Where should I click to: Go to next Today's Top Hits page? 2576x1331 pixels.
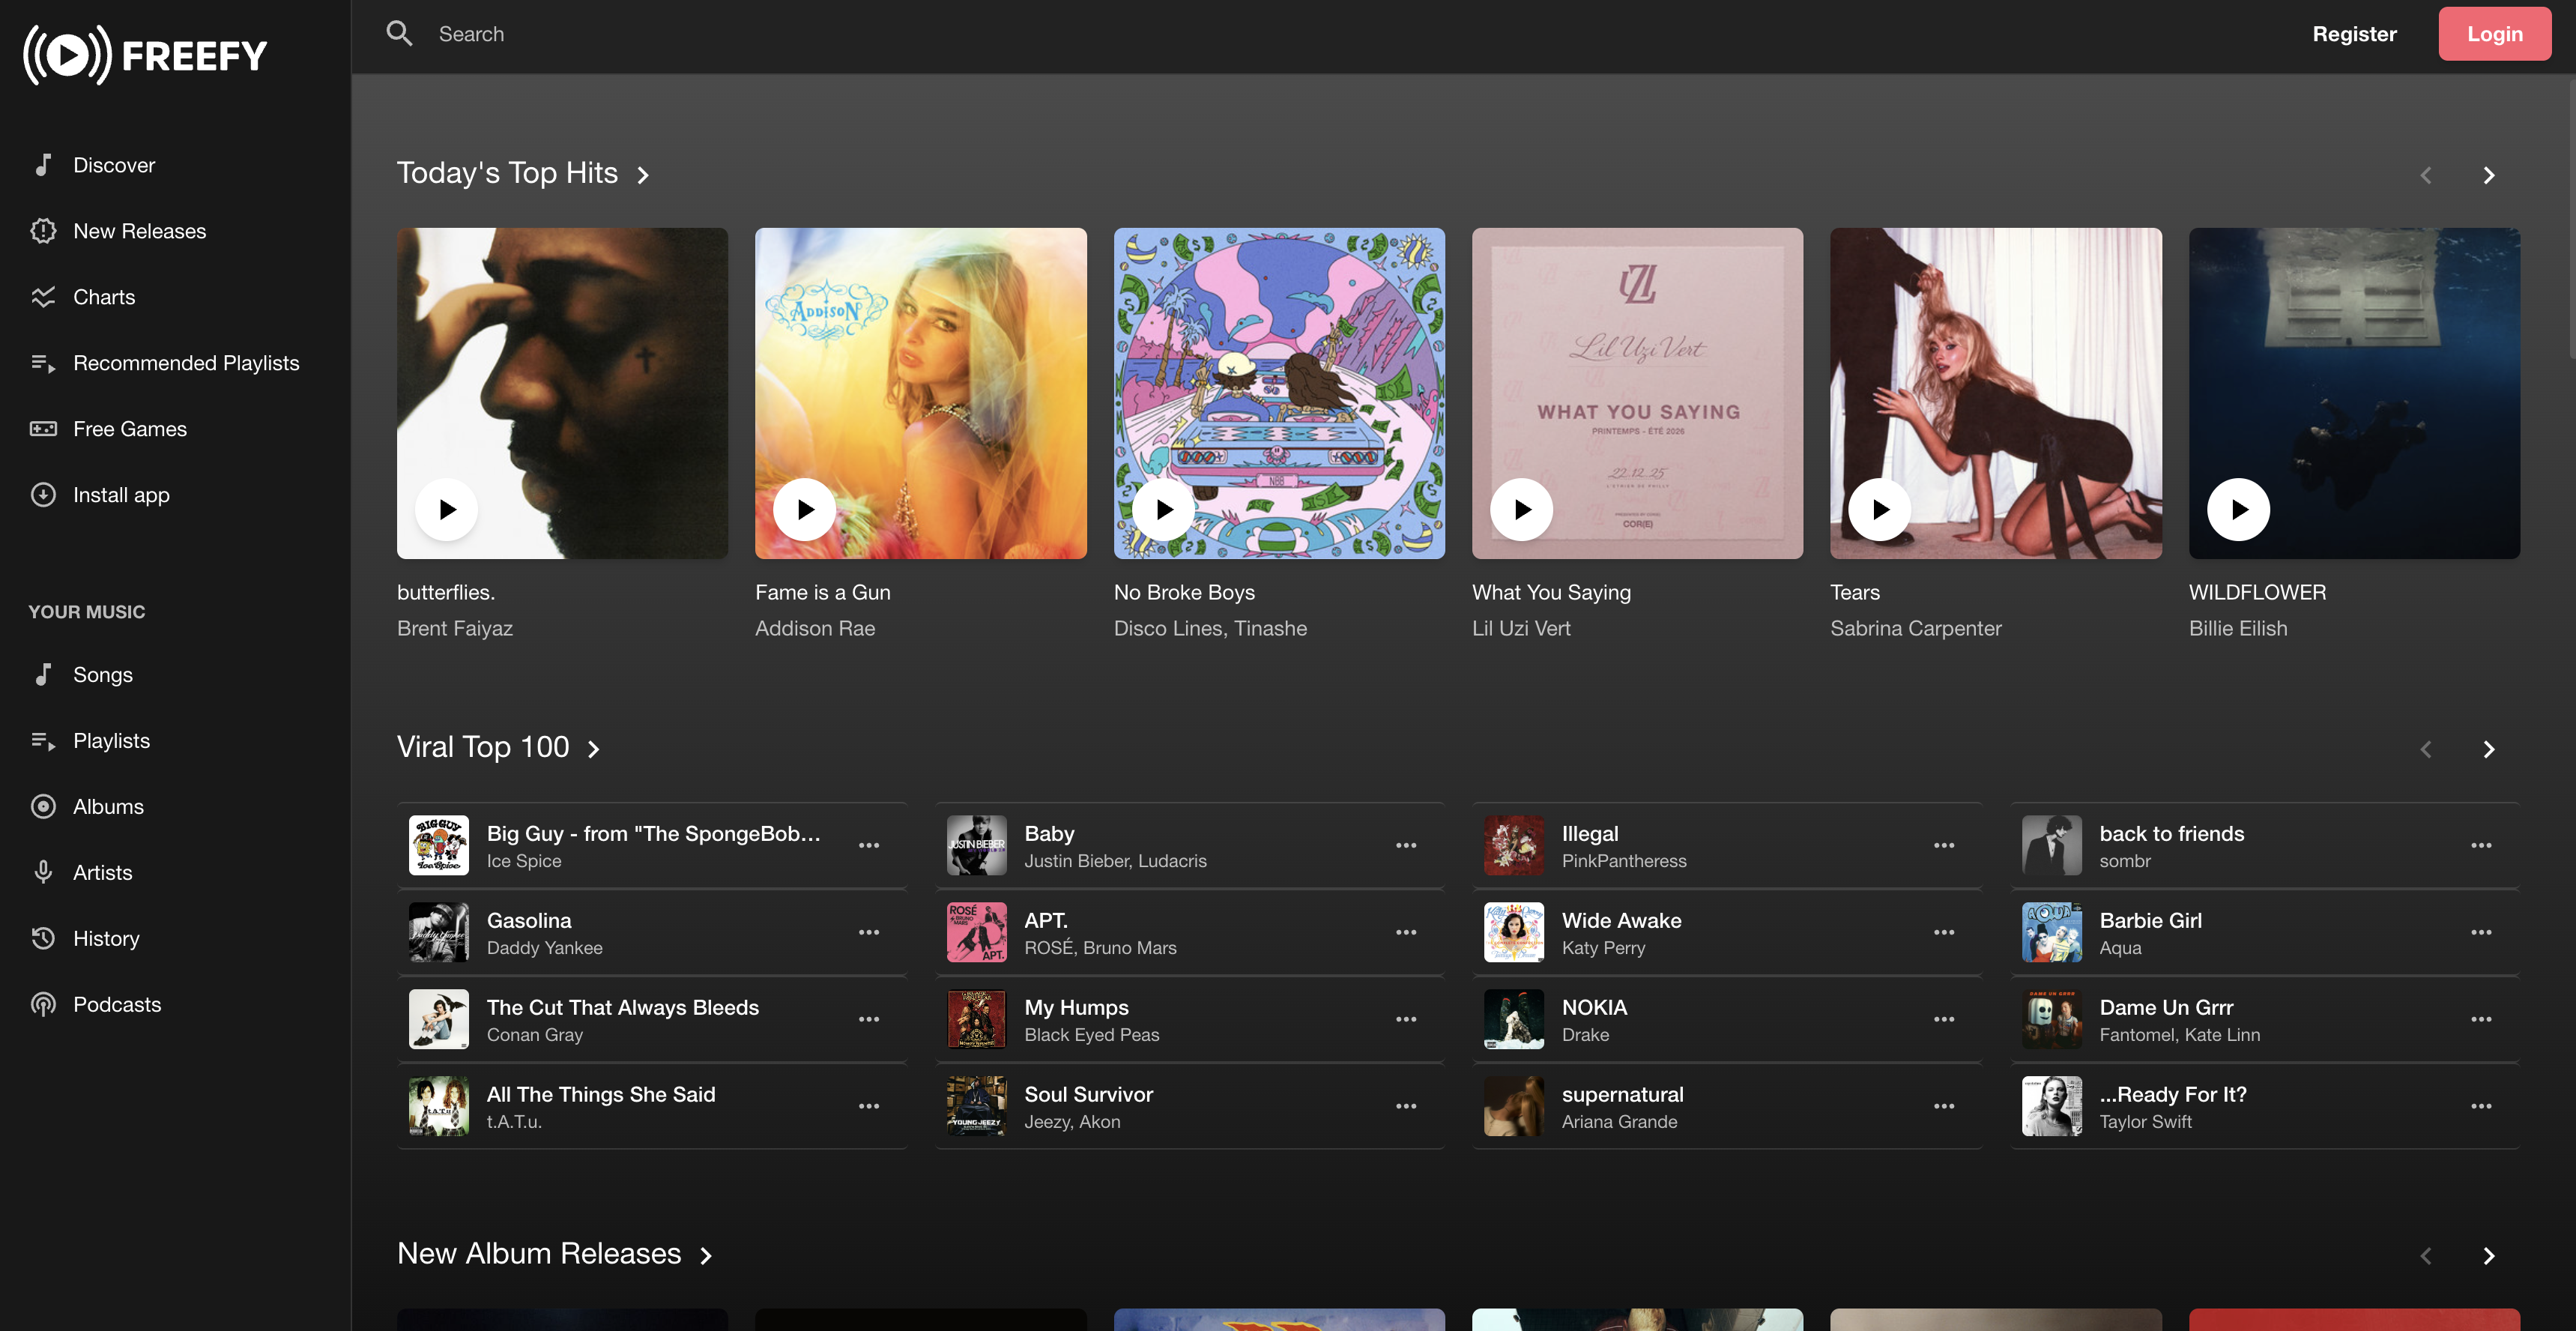(x=2489, y=175)
